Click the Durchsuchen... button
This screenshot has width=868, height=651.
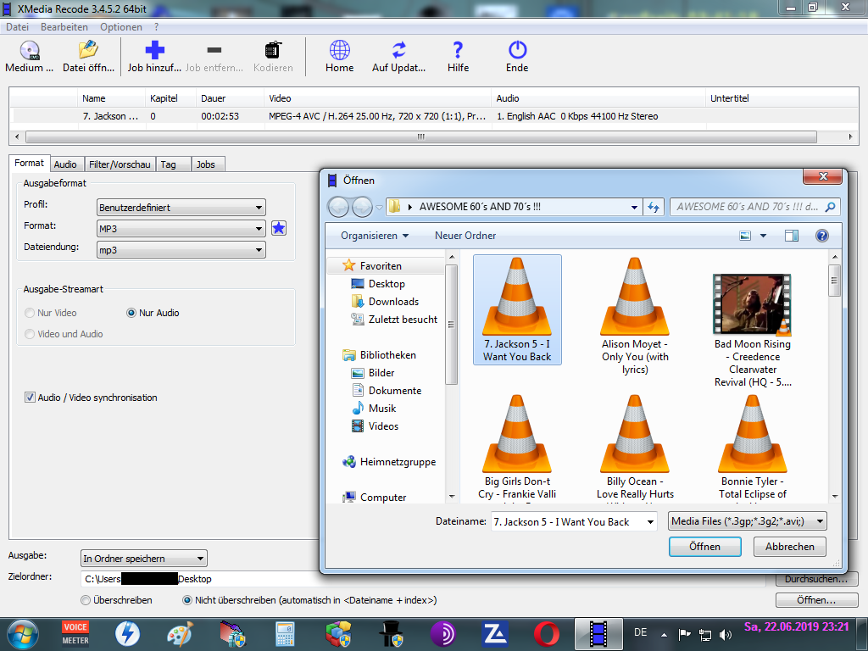(816, 580)
